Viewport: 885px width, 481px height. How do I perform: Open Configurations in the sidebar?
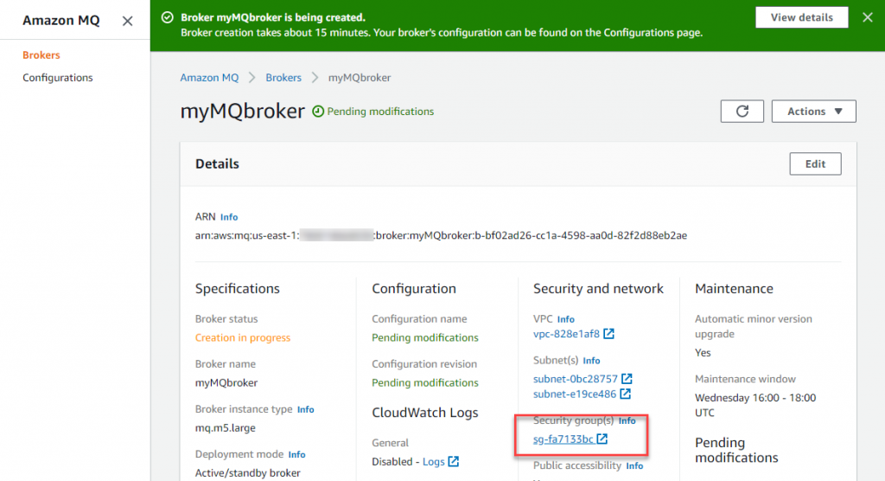(58, 78)
